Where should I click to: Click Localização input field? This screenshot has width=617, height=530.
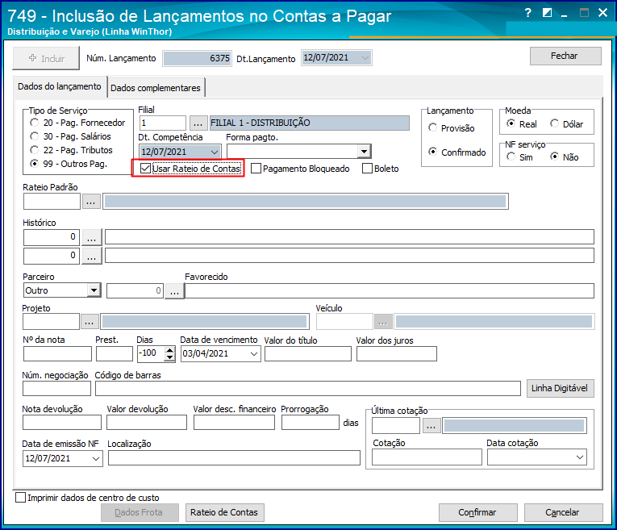coord(234,458)
